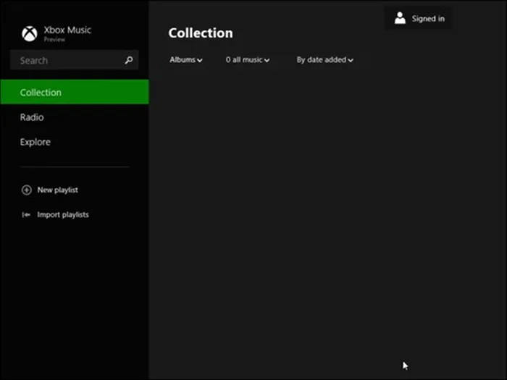Viewport: 507px width, 380px height.
Task: Click the New playlist plus icon
Action: [x=27, y=190]
